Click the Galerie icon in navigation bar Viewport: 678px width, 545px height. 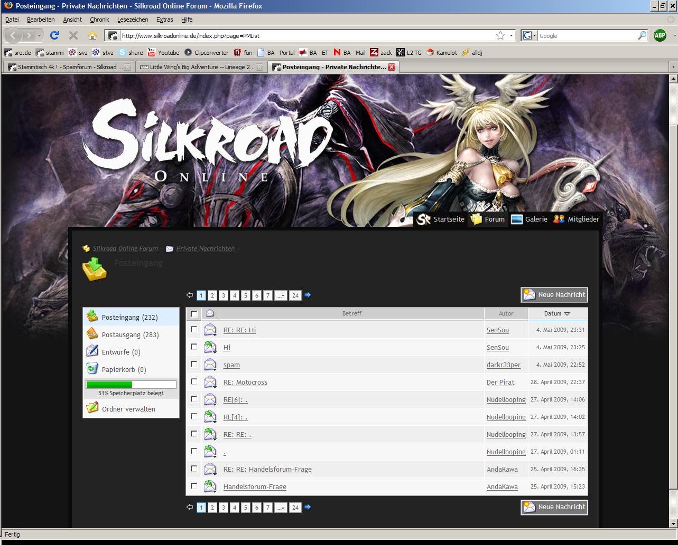pyautogui.click(x=517, y=219)
